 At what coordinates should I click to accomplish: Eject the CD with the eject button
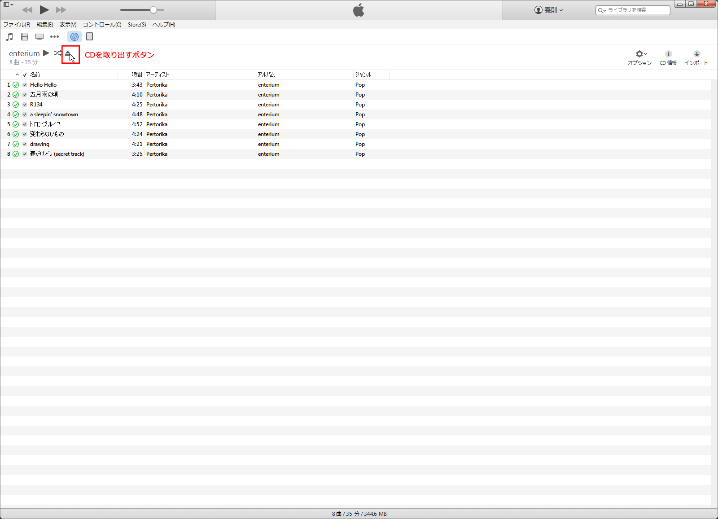click(x=68, y=54)
